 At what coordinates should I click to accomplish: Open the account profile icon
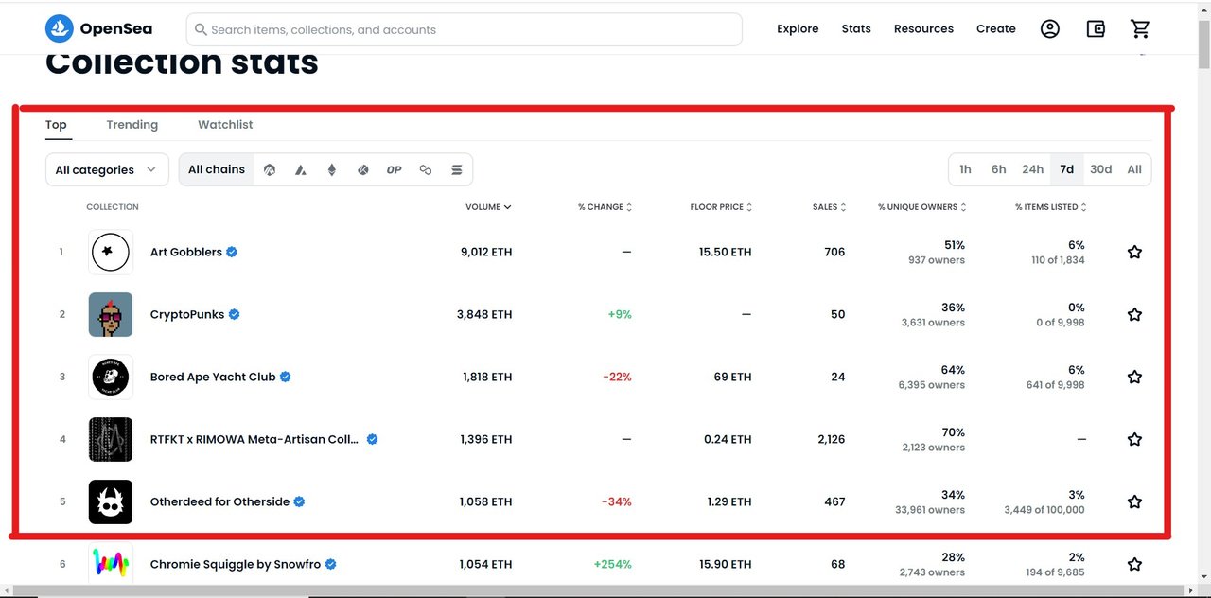point(1050,29)
